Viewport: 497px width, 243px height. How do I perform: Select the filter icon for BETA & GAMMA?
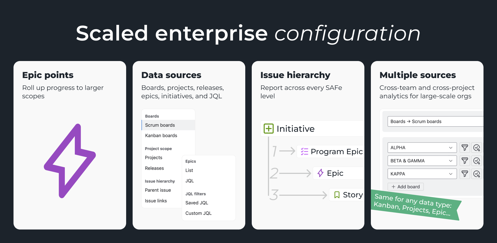[465, 161]
